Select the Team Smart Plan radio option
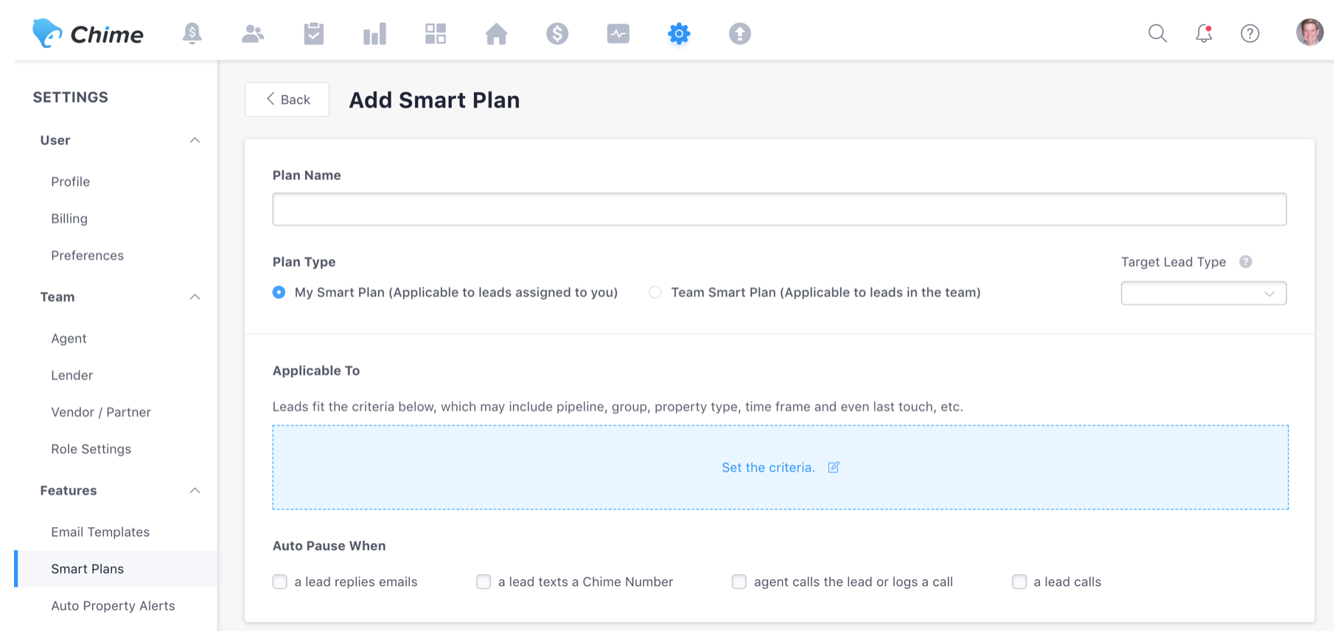This screenshot has width=1334, height=631. [655, 293]
